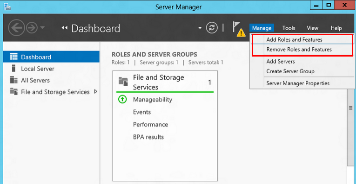
Task: Open Server Manager Properties
Action: 302,83
